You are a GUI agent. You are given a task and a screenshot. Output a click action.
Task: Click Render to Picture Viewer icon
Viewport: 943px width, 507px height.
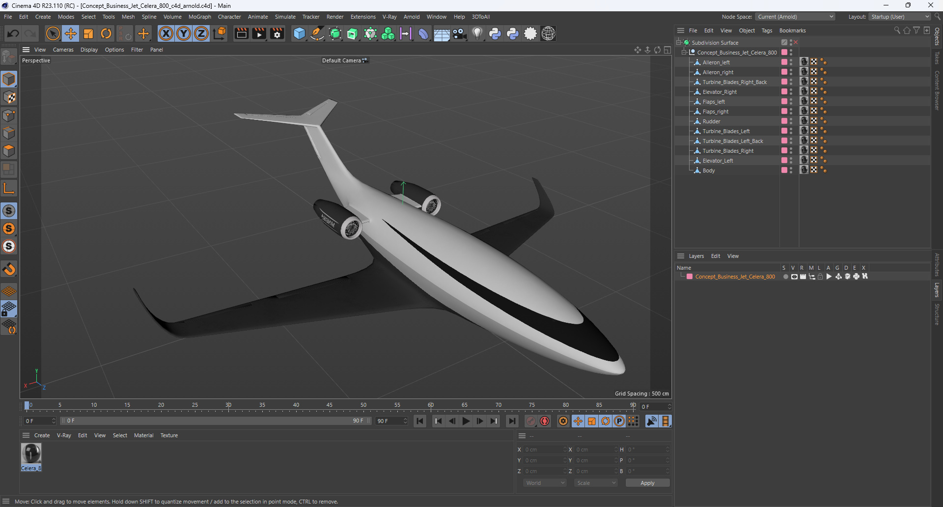click(259, 33)
